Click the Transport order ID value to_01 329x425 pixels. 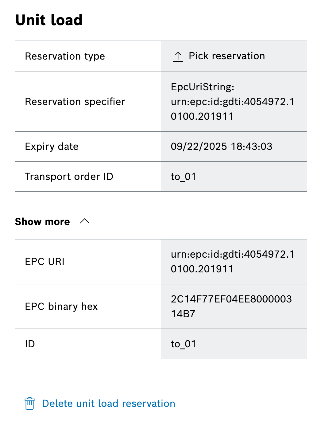(183, 177)
